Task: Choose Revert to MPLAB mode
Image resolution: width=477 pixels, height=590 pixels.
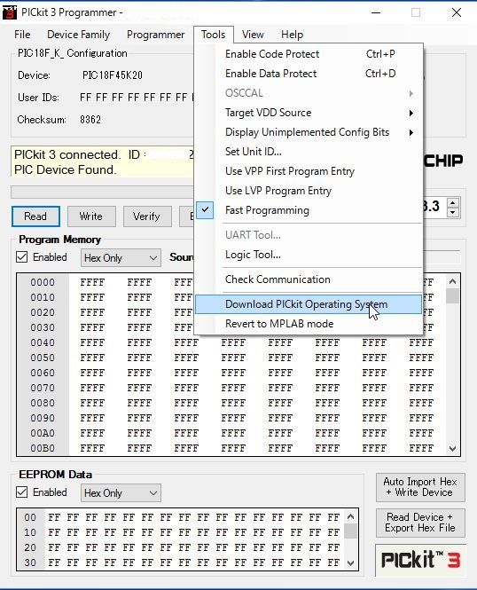Action: (x=309, y=324)
